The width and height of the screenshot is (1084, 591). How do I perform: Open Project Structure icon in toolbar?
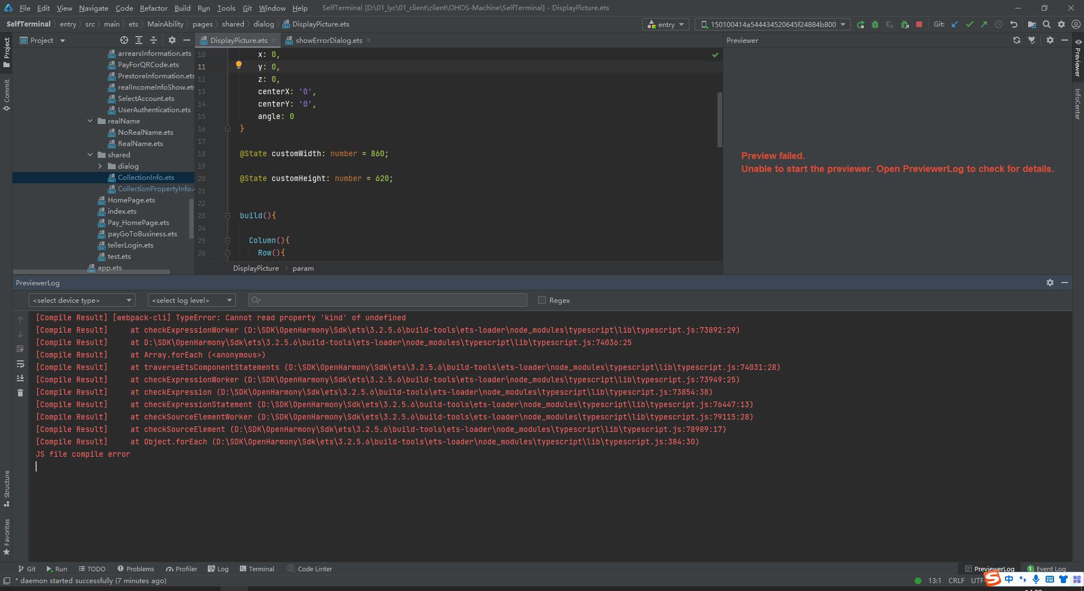pyautogui.click(x=1032, y=24)
